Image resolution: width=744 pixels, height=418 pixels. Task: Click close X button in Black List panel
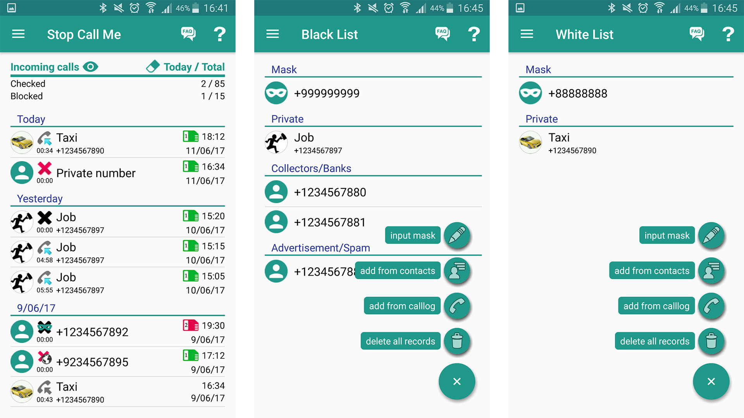(456, 382)
